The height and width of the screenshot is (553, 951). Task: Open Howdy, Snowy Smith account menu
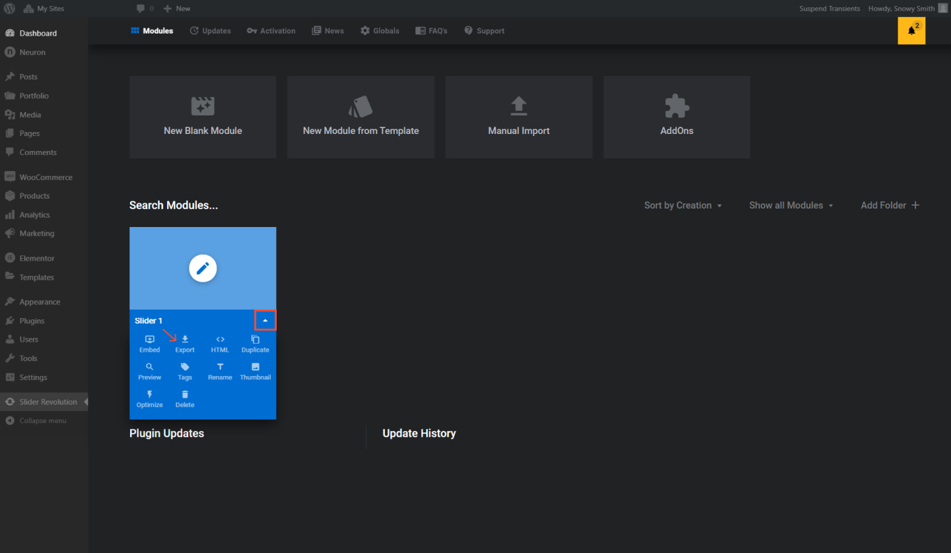(x=907, y=9)
